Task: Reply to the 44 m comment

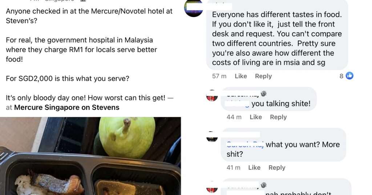Action: pos(278,117)
